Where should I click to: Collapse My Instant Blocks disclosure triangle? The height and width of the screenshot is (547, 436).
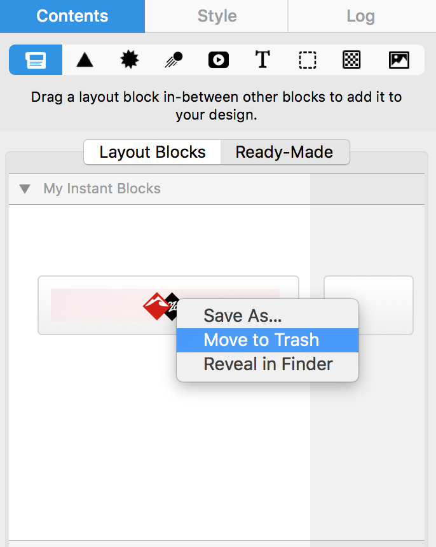coord(25,189)
